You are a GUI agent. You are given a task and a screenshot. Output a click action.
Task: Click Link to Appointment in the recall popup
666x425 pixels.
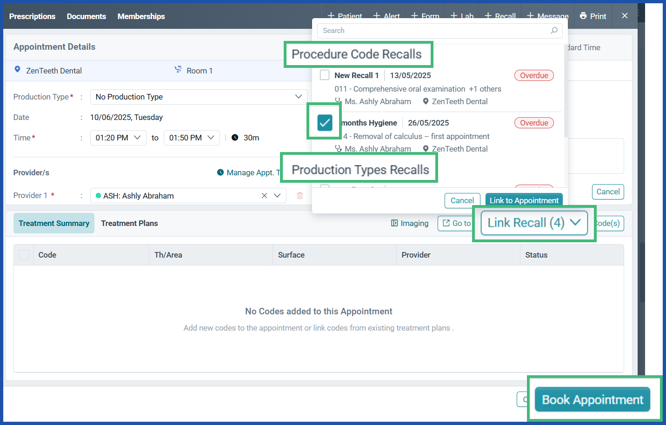tap(524, 200)
